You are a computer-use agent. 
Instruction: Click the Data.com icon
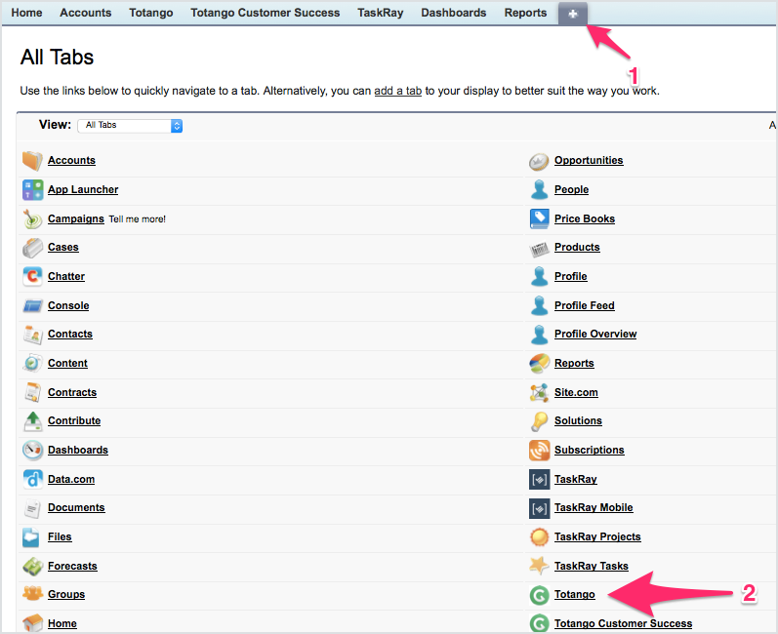point(33,479)
